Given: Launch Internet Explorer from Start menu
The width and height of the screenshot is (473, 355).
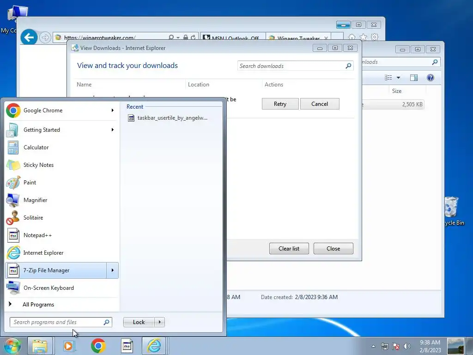Looking at the screenshot, I should [x=61, y=253].
